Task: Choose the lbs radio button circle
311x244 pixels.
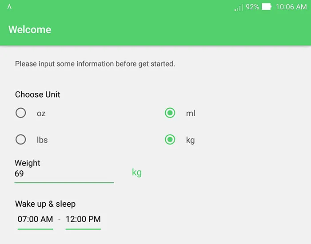Action: coord(21,140)
